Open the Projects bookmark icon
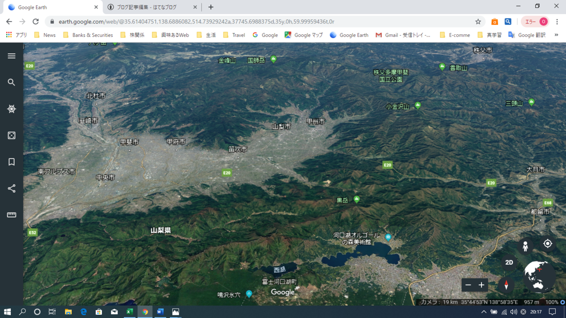The height and width of the screenshot is (318, 566). [x=12, y=162]
